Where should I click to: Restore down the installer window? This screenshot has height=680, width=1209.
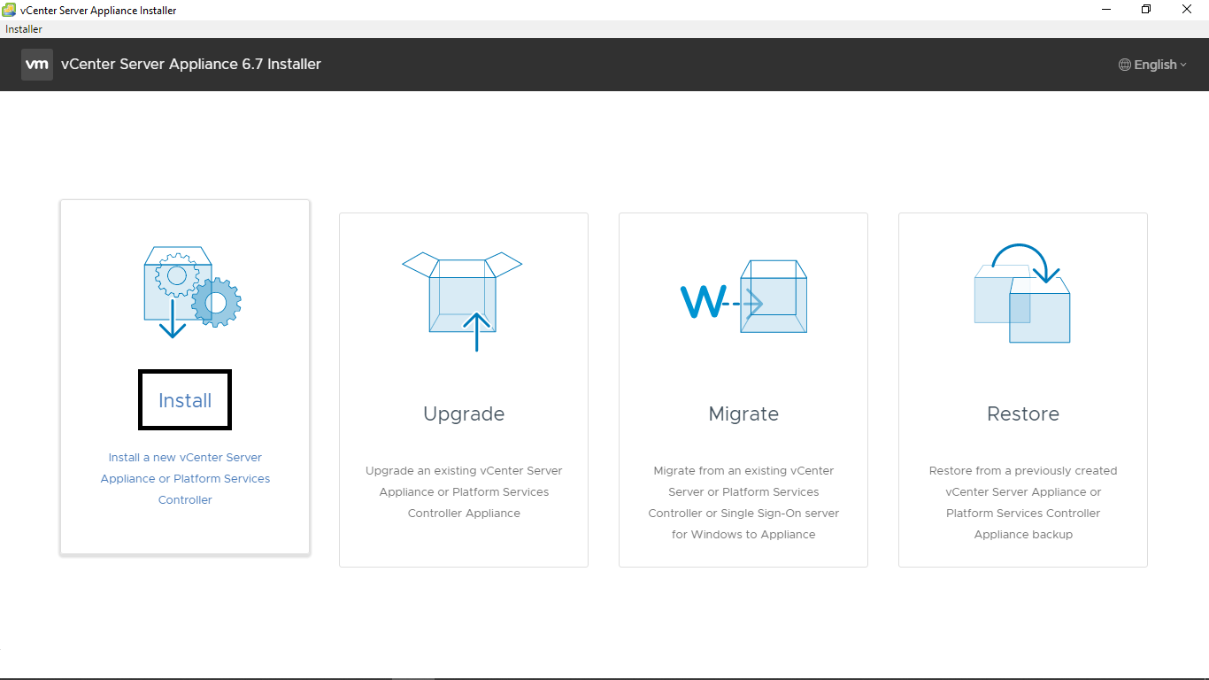point(1146,10)
